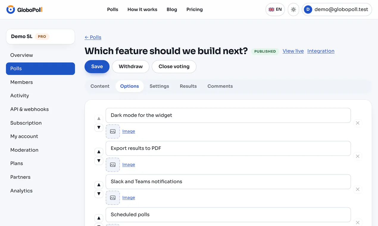
Task: Edit the 'Scheduled polls' option field
Action: pos(228,215)
